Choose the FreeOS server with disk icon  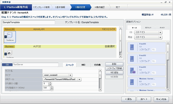pyautogui.click(x=133, y=70)
